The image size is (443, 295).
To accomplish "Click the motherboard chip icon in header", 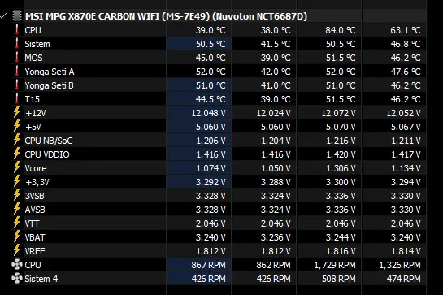I will pyautogui.click(x=17, y=16).
